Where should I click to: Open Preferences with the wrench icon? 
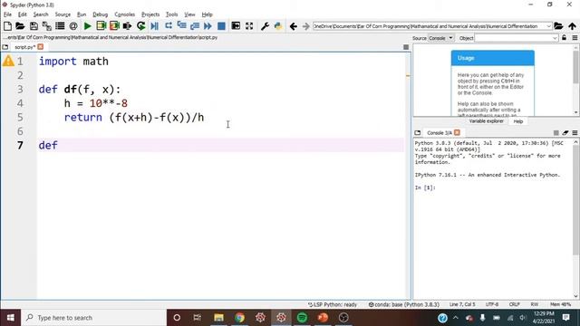(265, 26)
